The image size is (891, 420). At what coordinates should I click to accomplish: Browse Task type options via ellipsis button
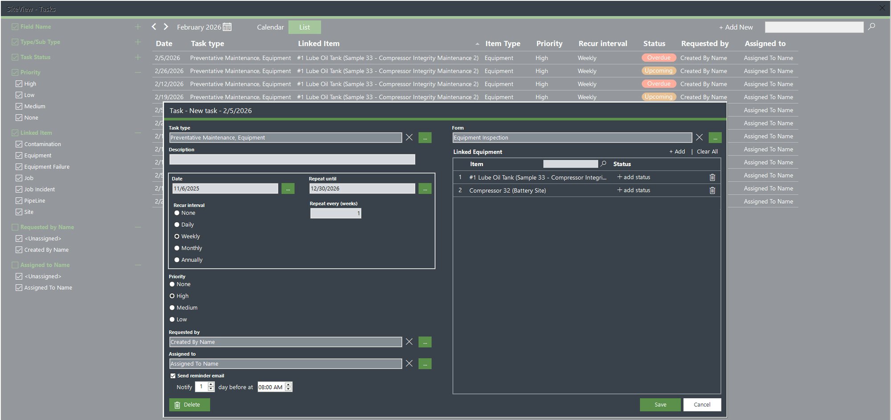pyautogui.click(x=425, y=138)
